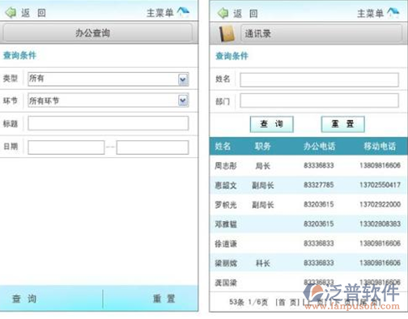Open the 类型 dropdown showing 所有

(108, 79)
